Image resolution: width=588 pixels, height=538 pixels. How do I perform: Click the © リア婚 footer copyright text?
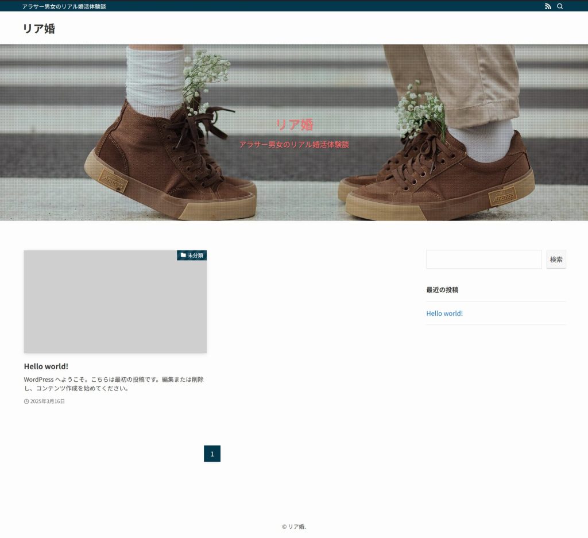point(294,527)
